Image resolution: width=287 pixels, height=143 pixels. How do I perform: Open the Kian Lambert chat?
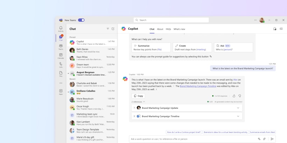click(92, 123)
